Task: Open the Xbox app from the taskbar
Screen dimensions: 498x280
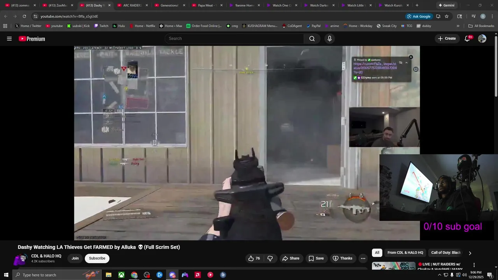Action: click(x=121, y=275)
